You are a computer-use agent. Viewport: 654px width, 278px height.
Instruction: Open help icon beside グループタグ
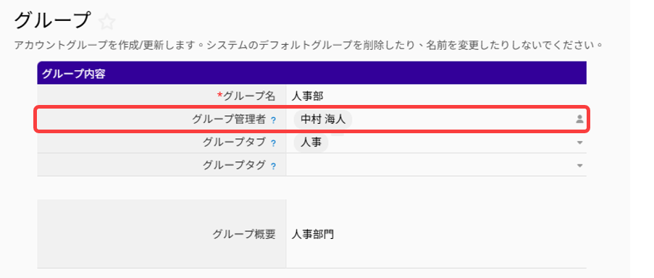(x=273, y=167)
